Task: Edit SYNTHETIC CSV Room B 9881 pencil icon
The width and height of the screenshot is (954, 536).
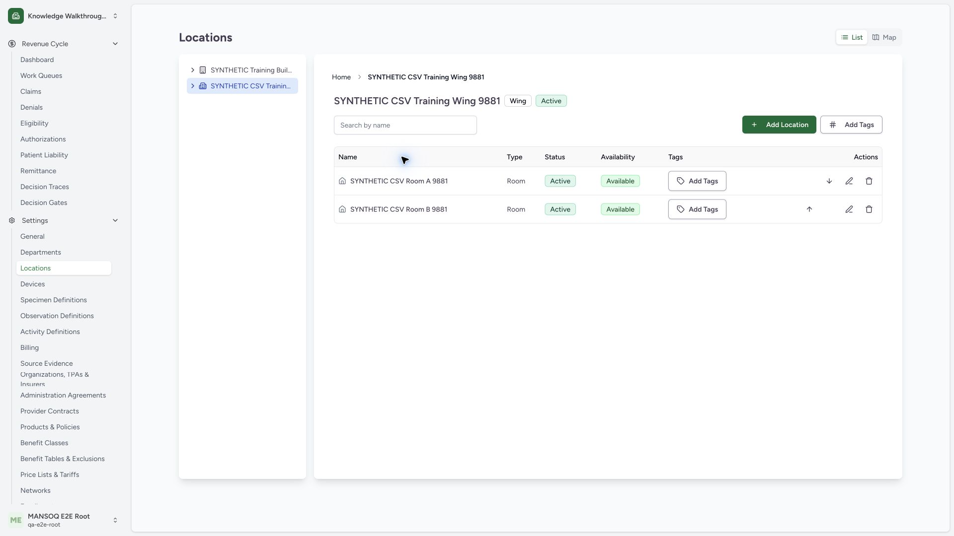Action: click(x=849, y=209)
